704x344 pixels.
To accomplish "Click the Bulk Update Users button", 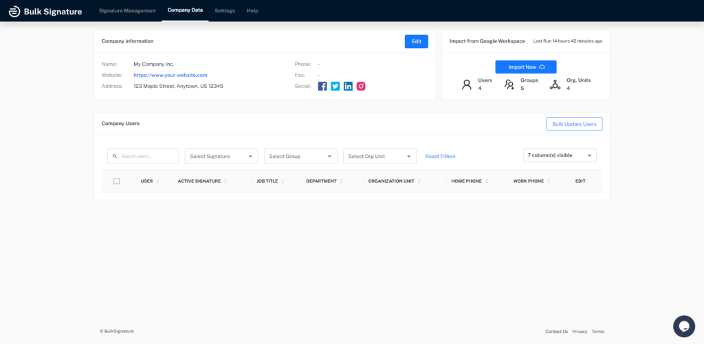I will 574,124.
